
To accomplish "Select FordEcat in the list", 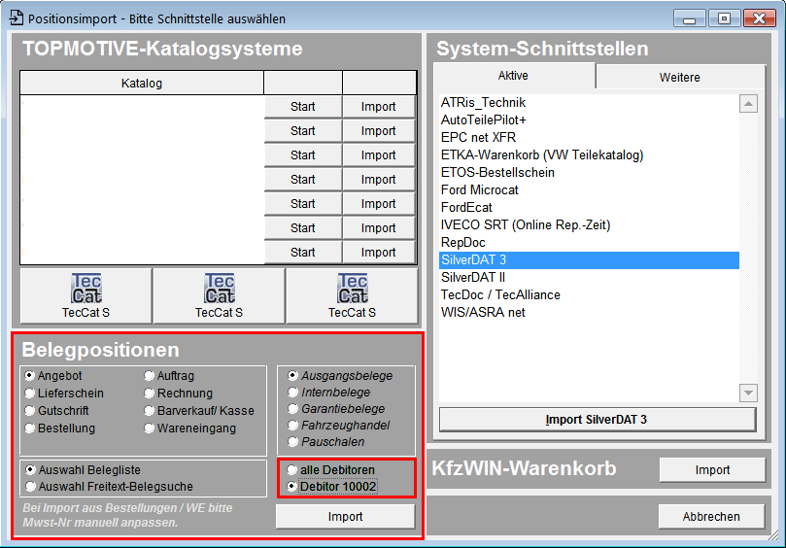I will 589,208.
